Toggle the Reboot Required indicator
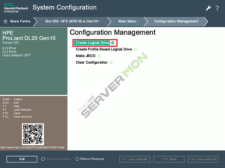This screenshot has height=168, width=225. 77,159
